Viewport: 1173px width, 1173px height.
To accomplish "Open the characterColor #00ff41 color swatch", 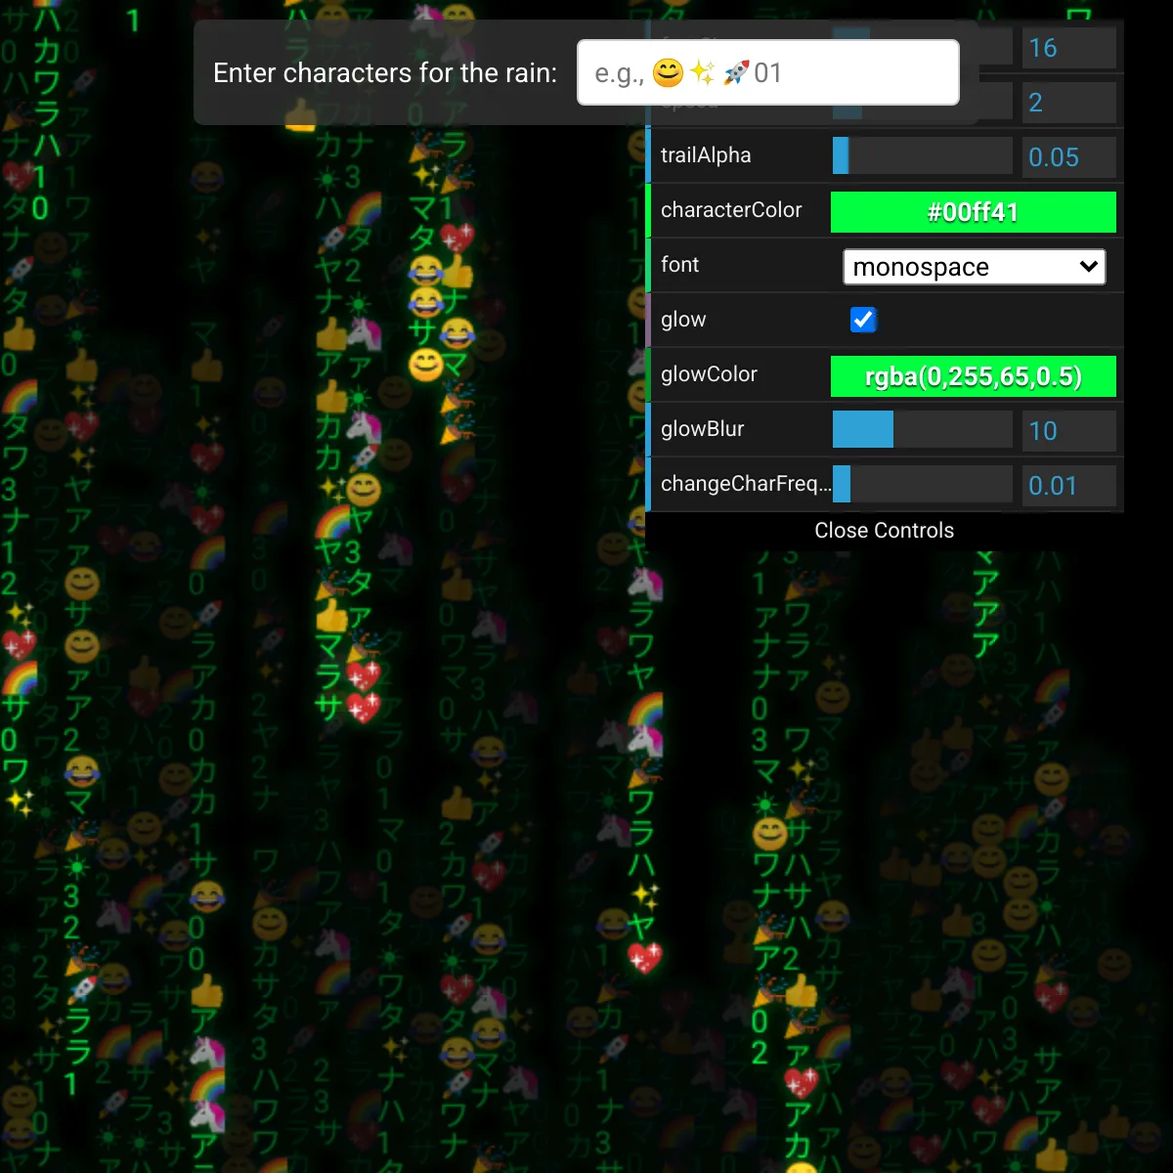I will point(973,212).
